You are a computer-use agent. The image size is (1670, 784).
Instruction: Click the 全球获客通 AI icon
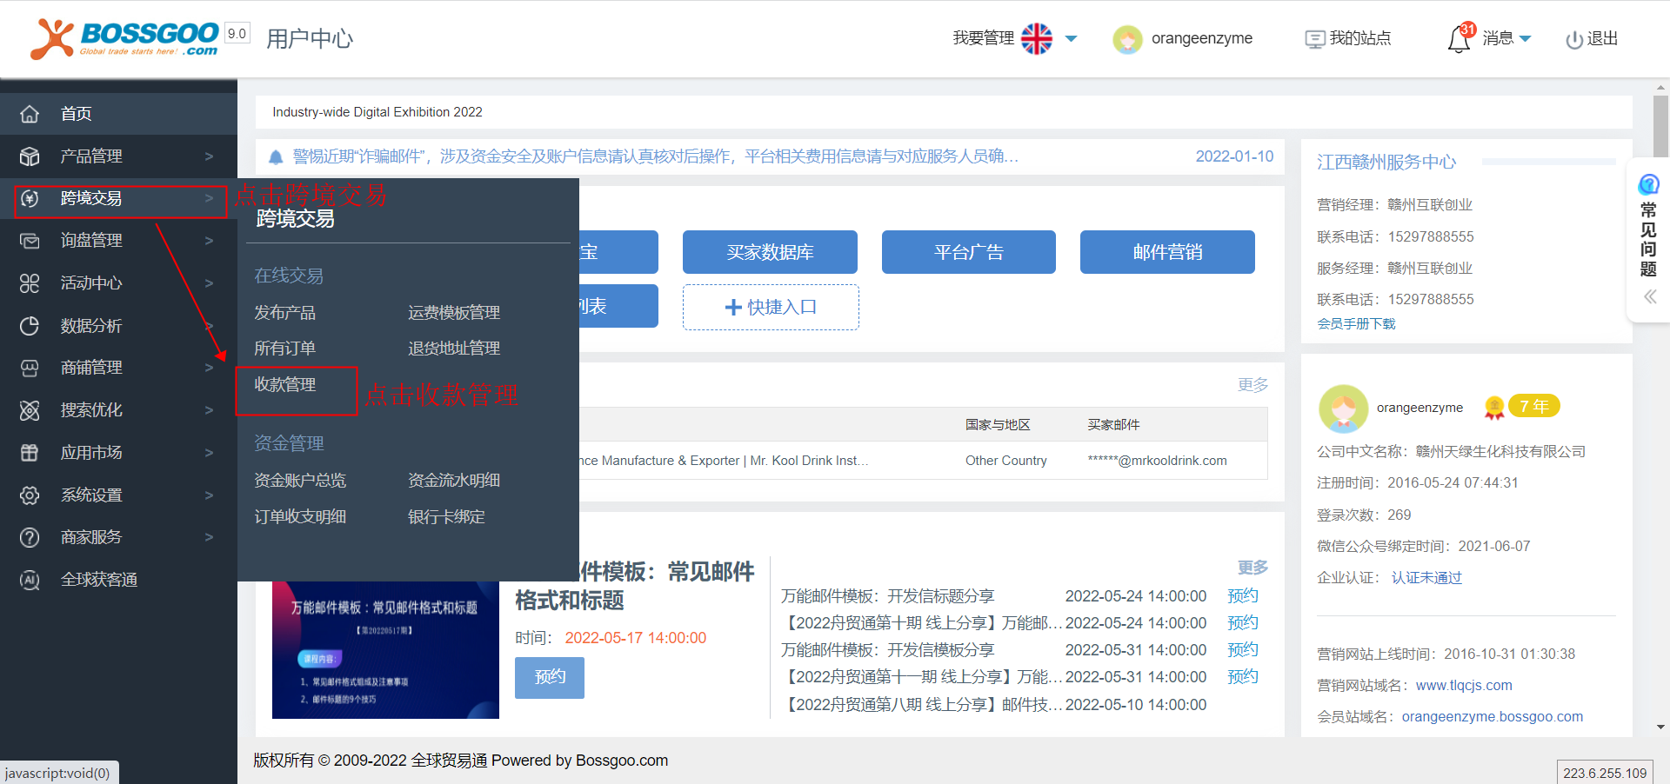point(30,580)
